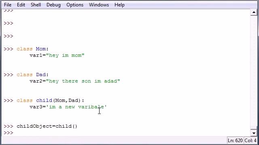This screenshot has height=145, width=259.
Task: Open the File menu
Action: click(x=8, y=5)
